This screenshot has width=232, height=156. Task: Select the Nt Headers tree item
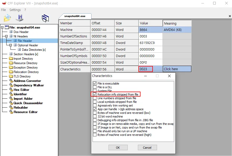pos(20,36)
